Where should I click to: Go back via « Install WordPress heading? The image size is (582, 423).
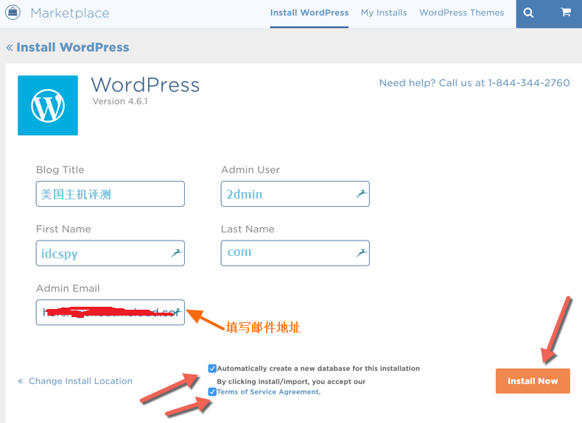(68, 47)
